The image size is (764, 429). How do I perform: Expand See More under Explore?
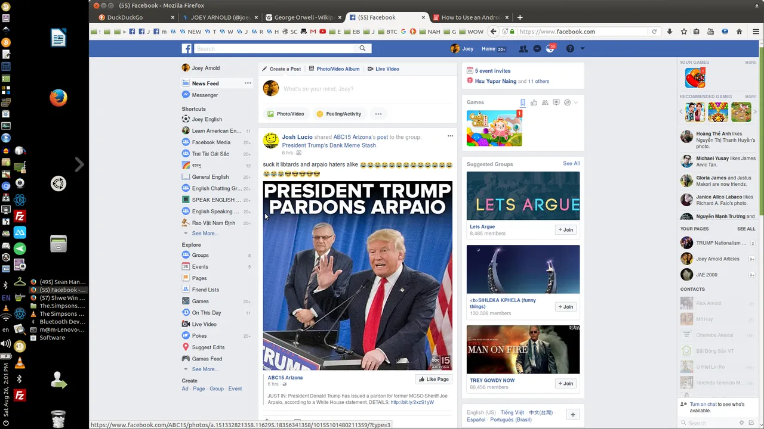205,369
